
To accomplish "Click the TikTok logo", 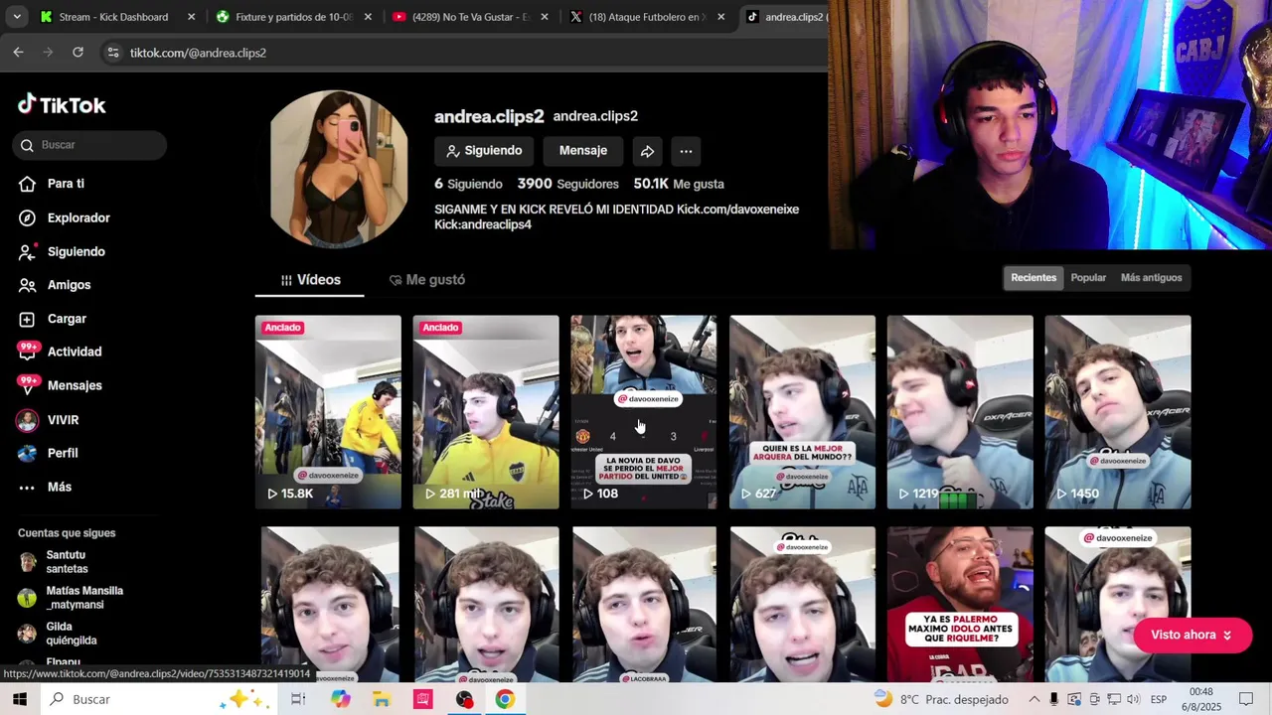I will [x=62, y=104].
